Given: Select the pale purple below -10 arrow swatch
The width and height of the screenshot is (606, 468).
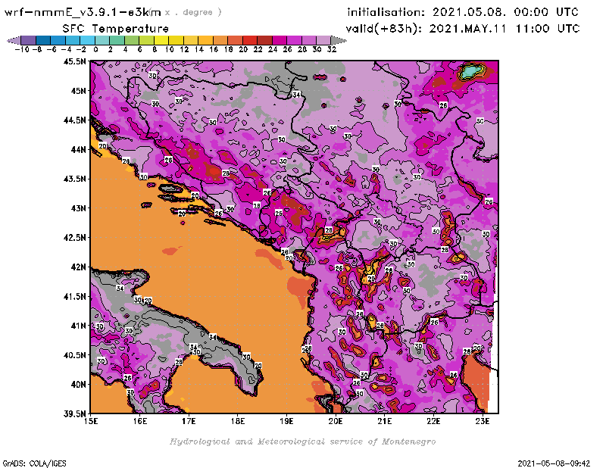Looking at the screenshot, I should pos(14,40).
